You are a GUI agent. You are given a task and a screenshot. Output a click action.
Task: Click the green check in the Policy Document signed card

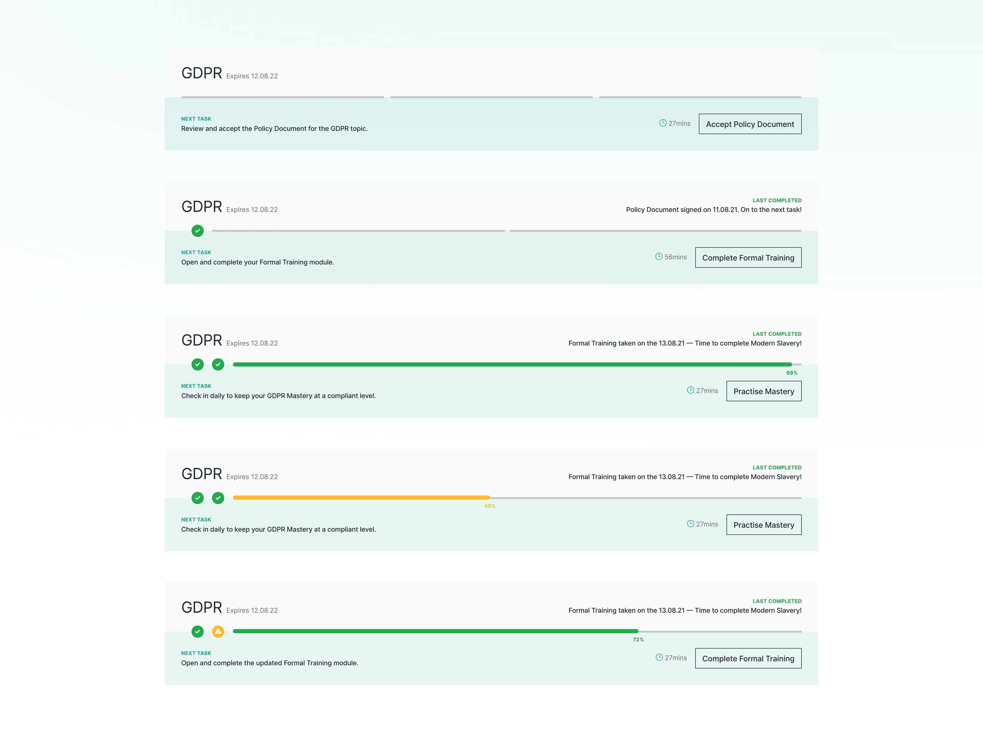click(197, 231)
